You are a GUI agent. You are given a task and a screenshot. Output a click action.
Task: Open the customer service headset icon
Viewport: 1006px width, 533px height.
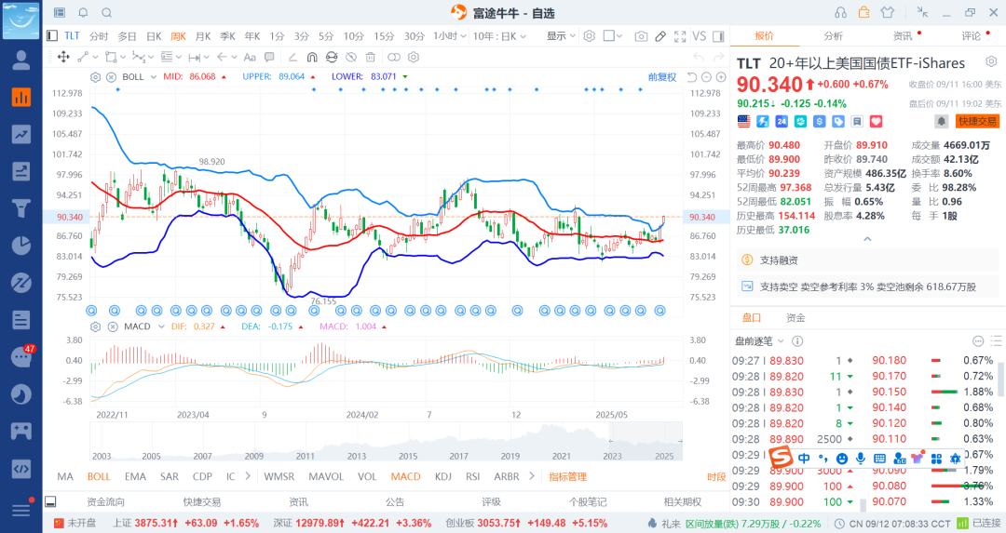pyautogui.click(x=840, y=13)
